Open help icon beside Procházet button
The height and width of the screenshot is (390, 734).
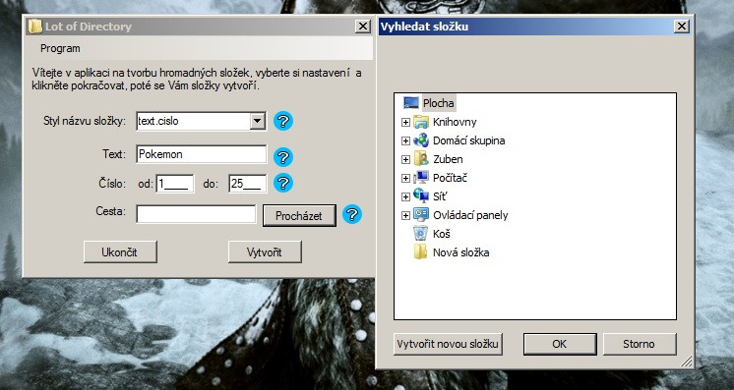[x=352, y=214]
